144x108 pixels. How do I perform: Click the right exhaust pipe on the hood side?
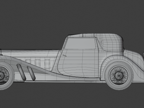[31, 73]
